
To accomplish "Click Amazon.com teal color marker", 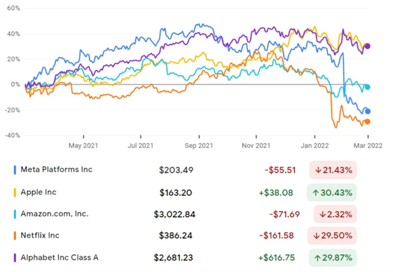I will coord(15,214).
